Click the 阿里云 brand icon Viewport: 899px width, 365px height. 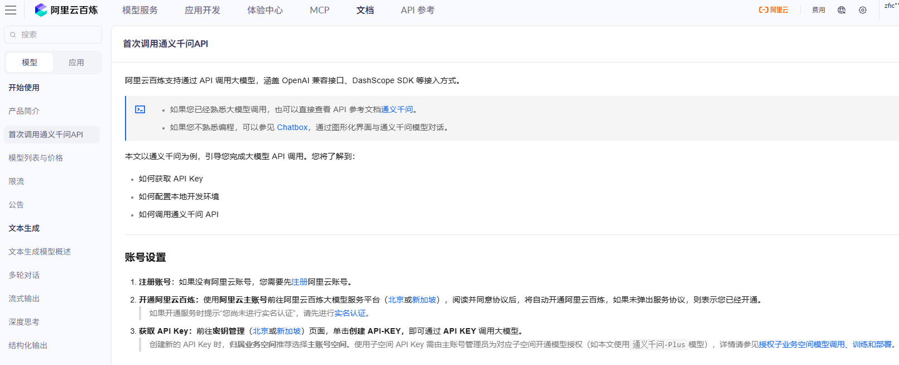773,10
